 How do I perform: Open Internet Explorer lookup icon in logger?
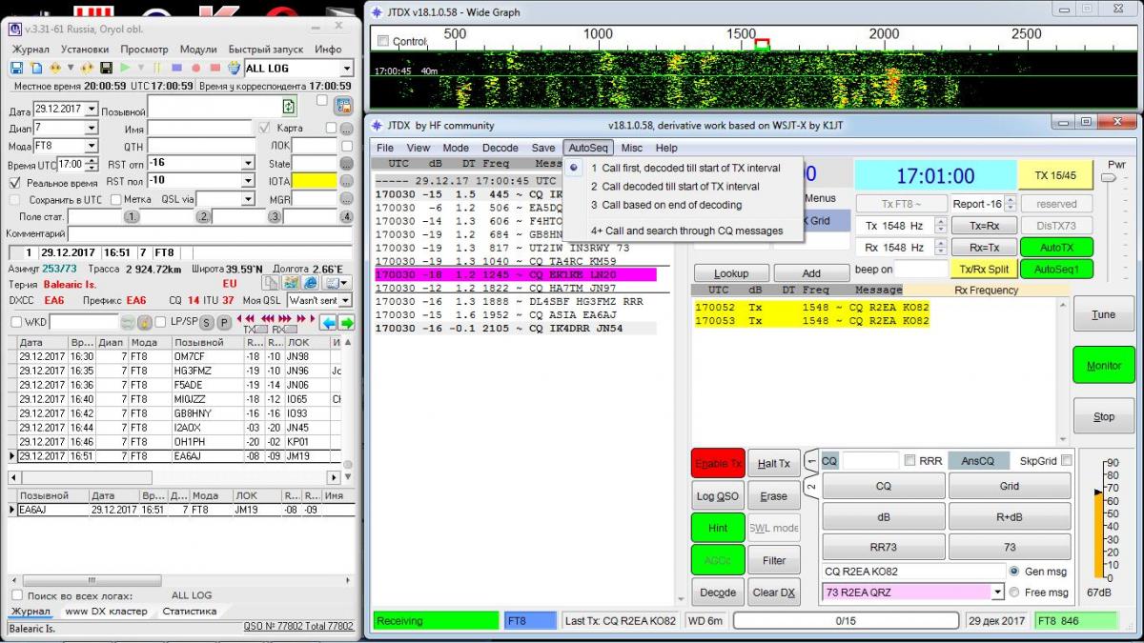[310, 283]
